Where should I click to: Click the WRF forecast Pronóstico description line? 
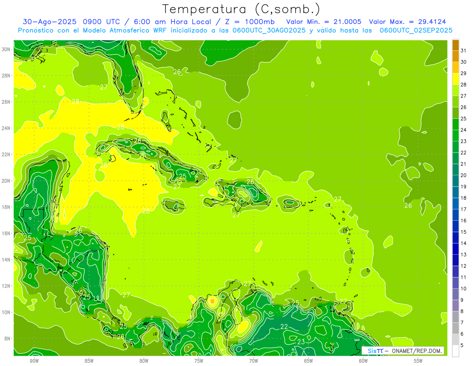(x=235, y=30)
